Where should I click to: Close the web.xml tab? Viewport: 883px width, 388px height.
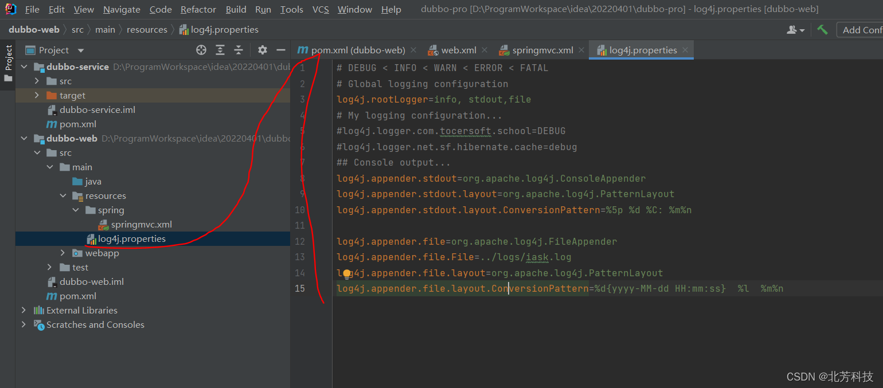pyautogui.click(x=485, y=50)
